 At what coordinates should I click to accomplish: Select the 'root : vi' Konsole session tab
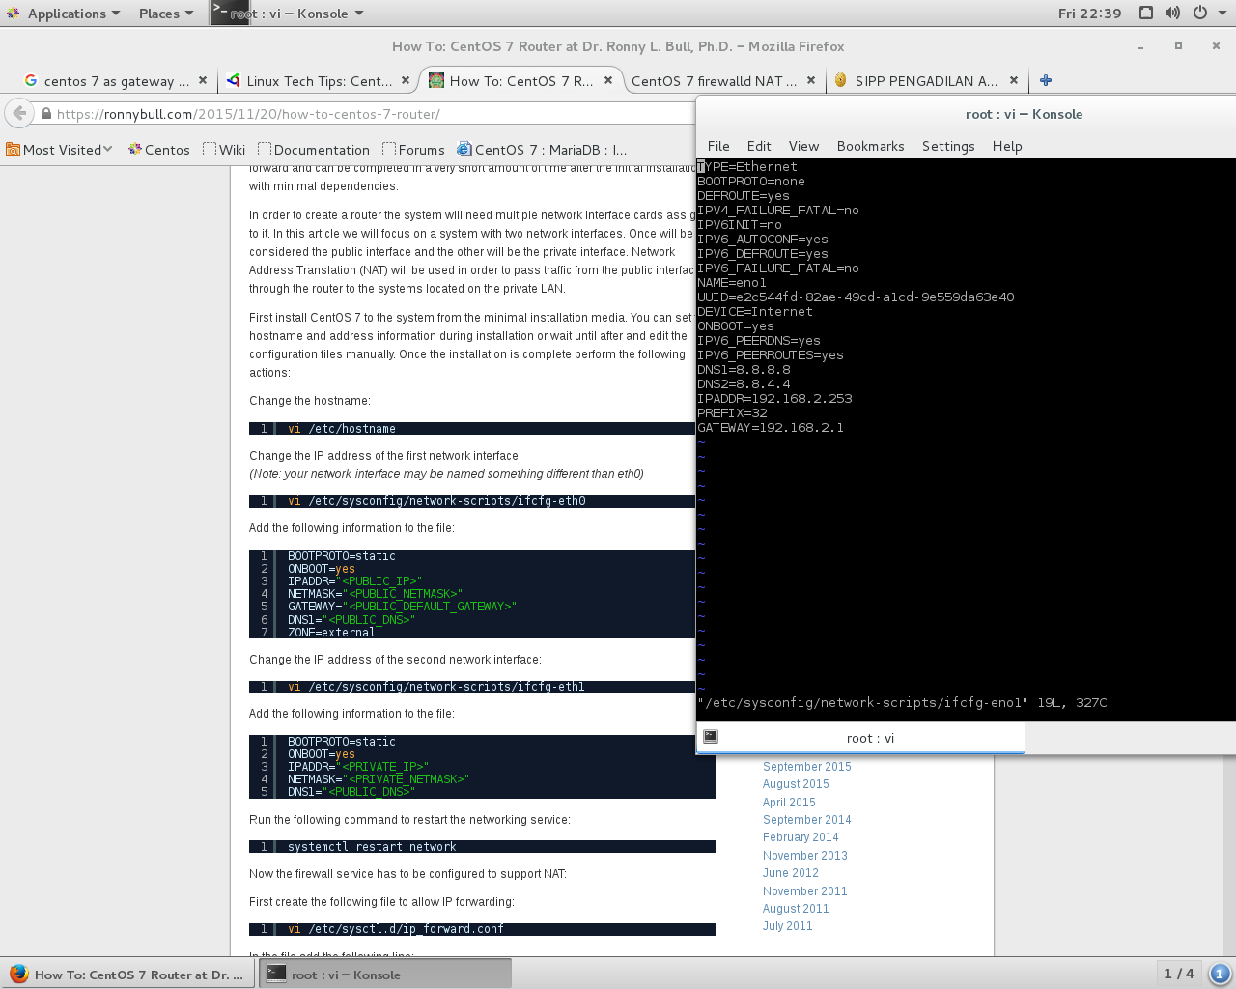pyautogui.click(x=869, y=738)
